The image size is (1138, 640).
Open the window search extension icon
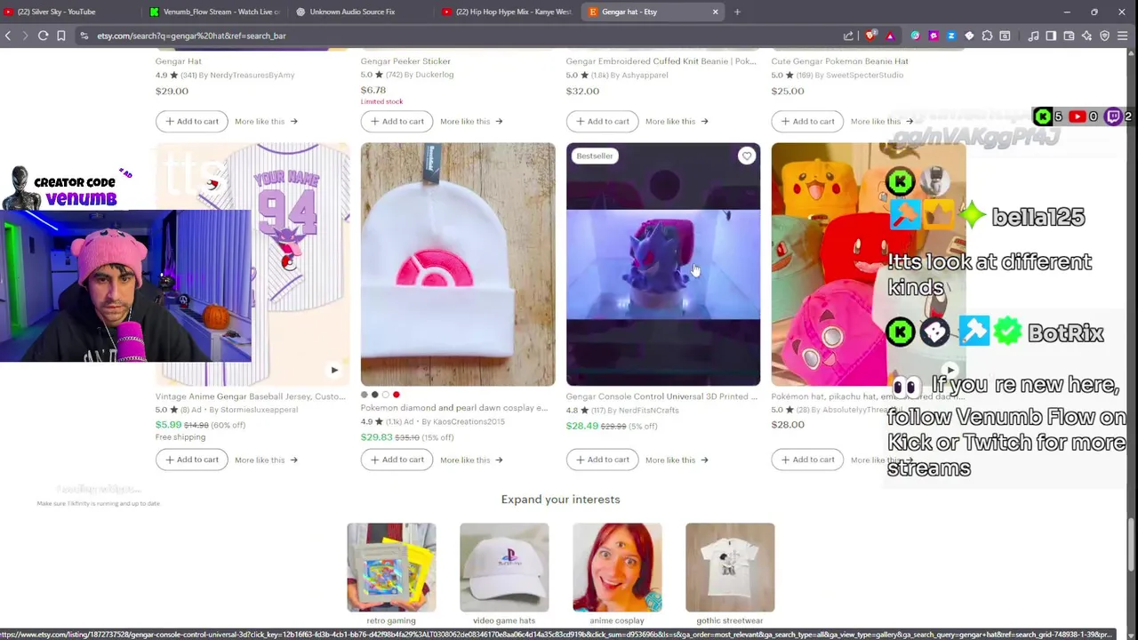1005,36
